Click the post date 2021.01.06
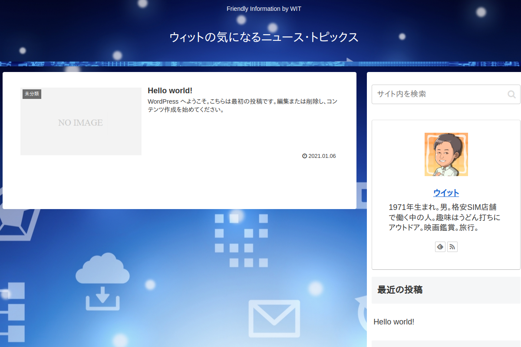Screen dimensions: 521x347 pos(322,156)
